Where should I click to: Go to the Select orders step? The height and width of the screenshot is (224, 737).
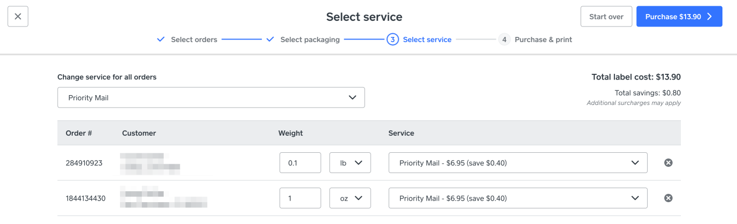pyautogui.click(x=194, y=39)
